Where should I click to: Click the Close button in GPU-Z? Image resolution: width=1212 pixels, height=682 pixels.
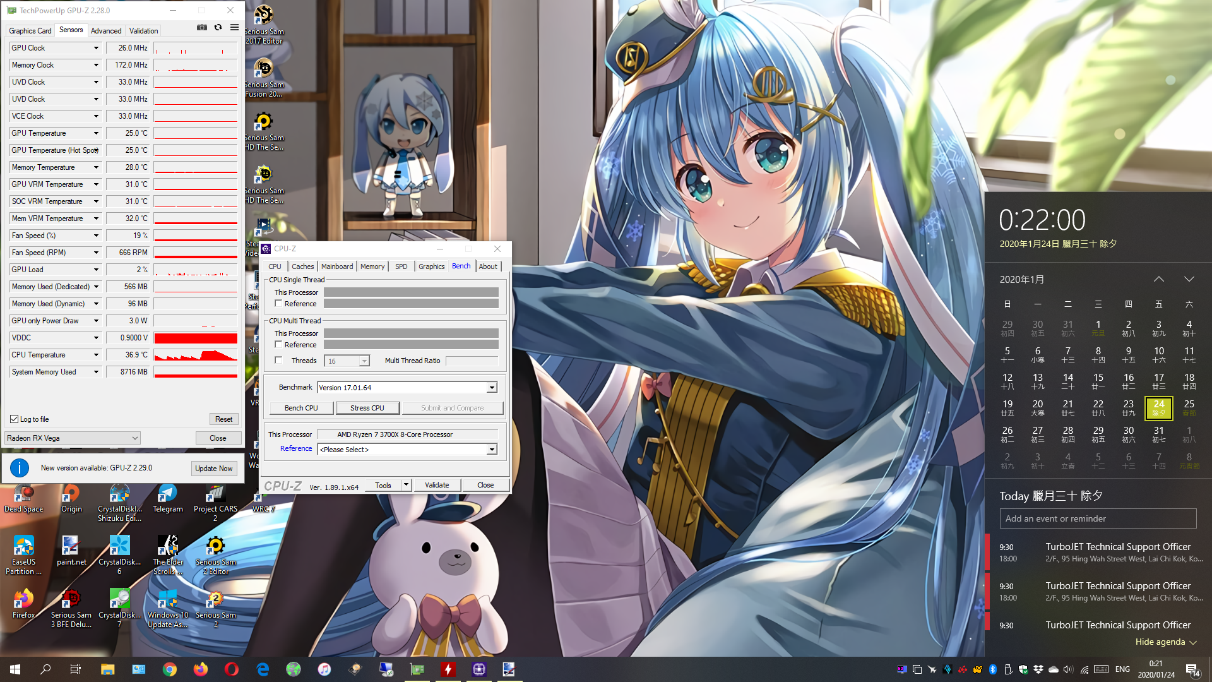pyautogui.click(x=218, y=438)
